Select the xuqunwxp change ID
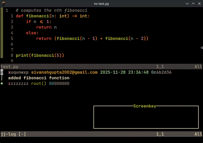 (x=18, y=72)
